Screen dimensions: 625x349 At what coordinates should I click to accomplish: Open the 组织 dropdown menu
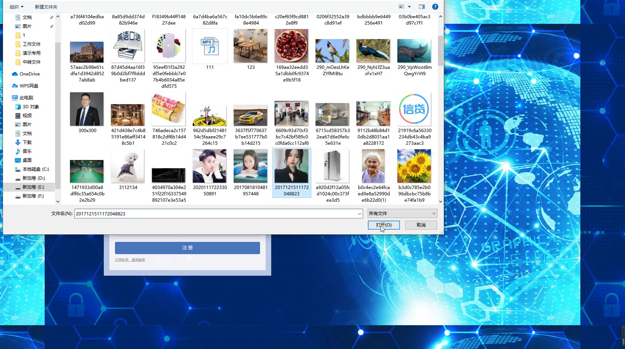(x=16, y=7)
